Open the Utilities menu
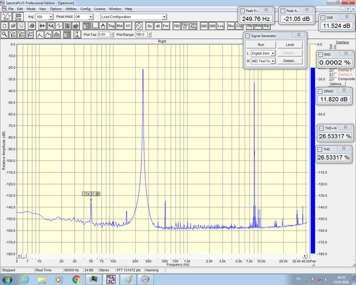 [x=71, y=9]
